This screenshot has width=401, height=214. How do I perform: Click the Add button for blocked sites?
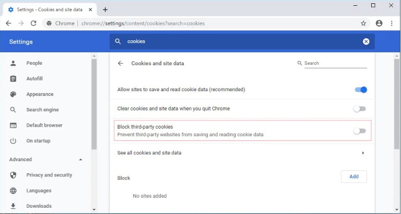353,177
